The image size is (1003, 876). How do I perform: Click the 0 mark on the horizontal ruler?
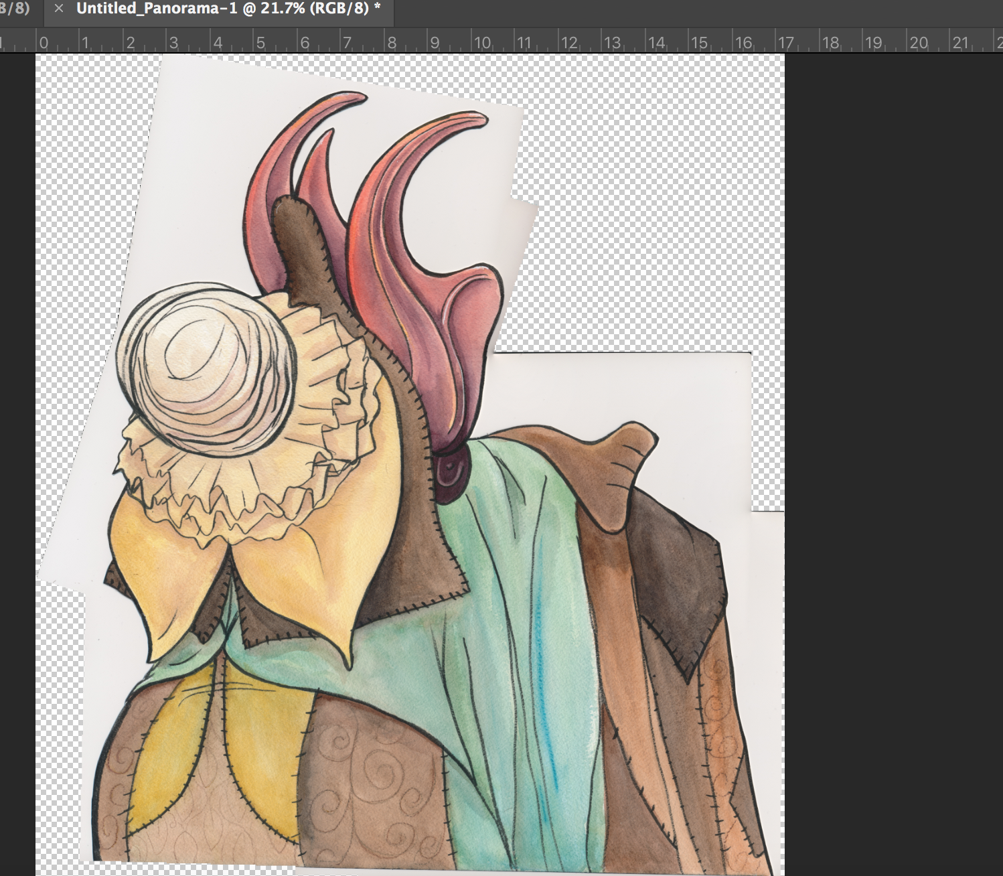[44, 42]
